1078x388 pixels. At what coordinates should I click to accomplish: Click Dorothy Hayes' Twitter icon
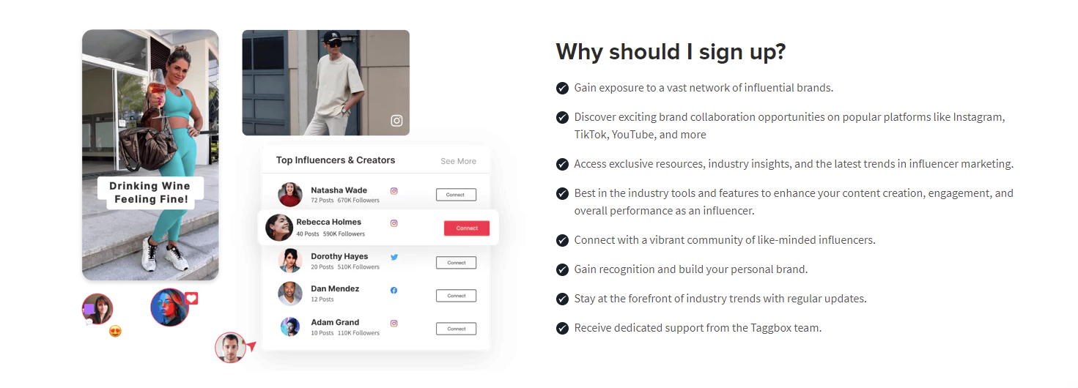394,257
